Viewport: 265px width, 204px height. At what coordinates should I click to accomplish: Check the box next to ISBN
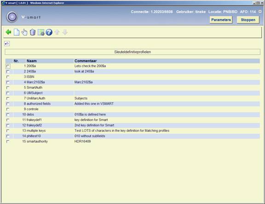[x=8, y=77]
